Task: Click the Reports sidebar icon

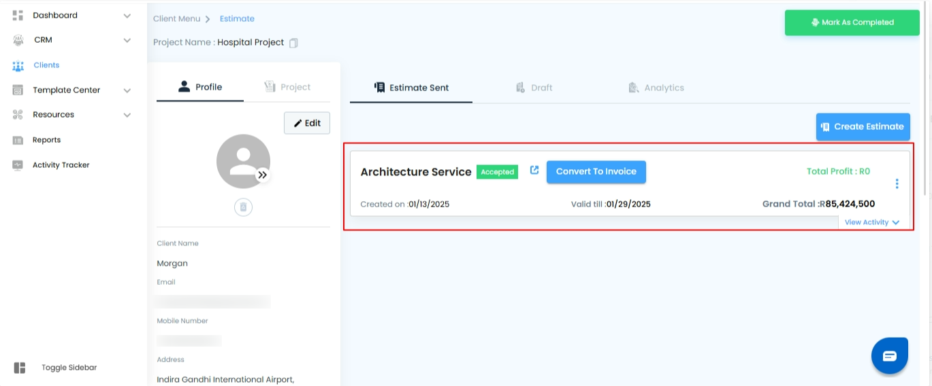Action: click(x=18, y=140)
